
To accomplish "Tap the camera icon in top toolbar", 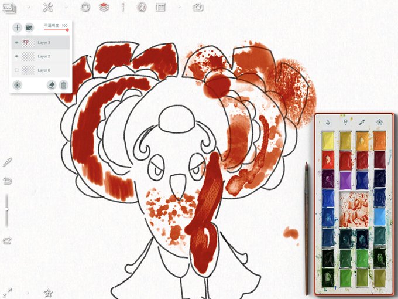I will click(x=198, y=7).
